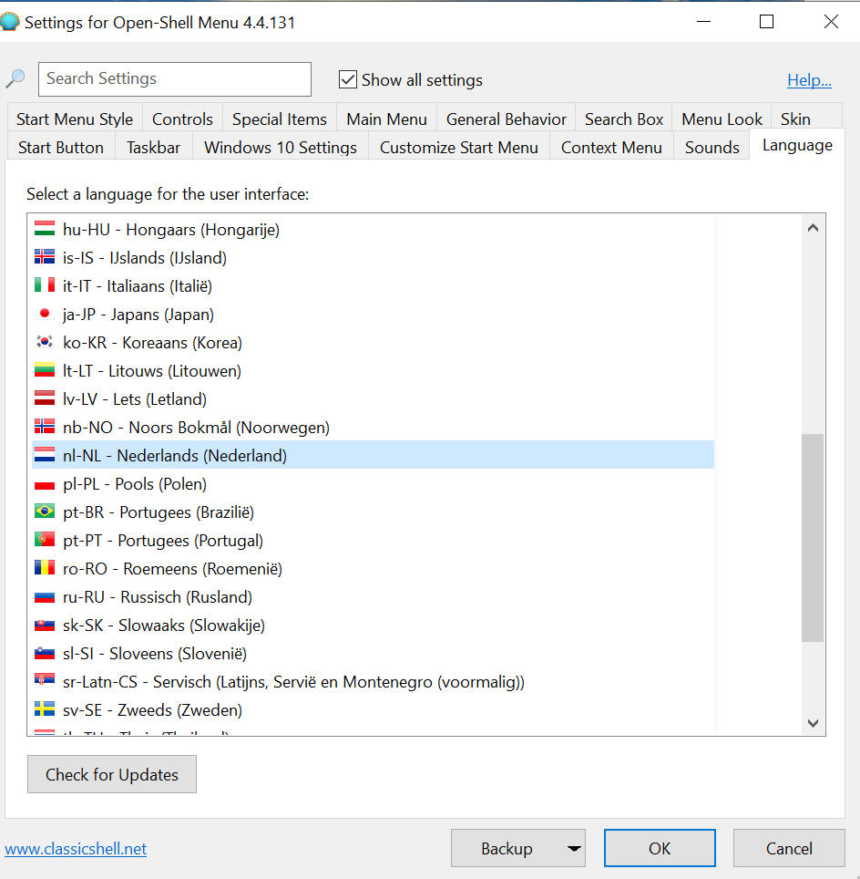Click the scrollbar up arrow
Image resolution: width=860 pixels, height=879 pixels.
click(813, 228)
